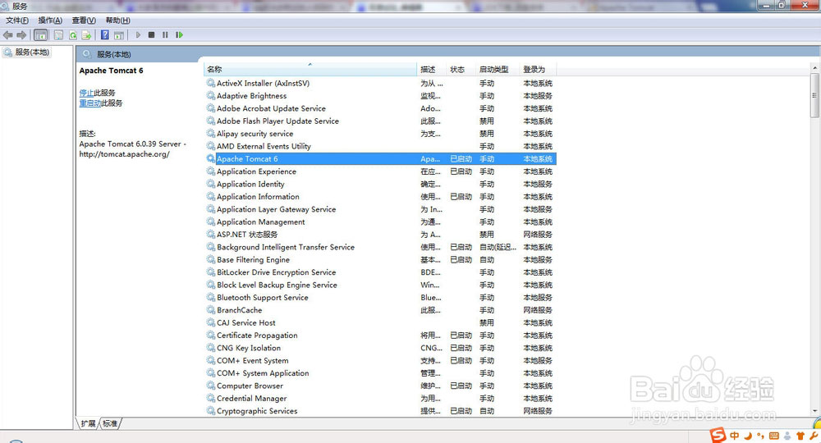Screen dimensions: 821x443
Task: Select 服务(本地) in the left tree
Action: [x=32, y=53]
